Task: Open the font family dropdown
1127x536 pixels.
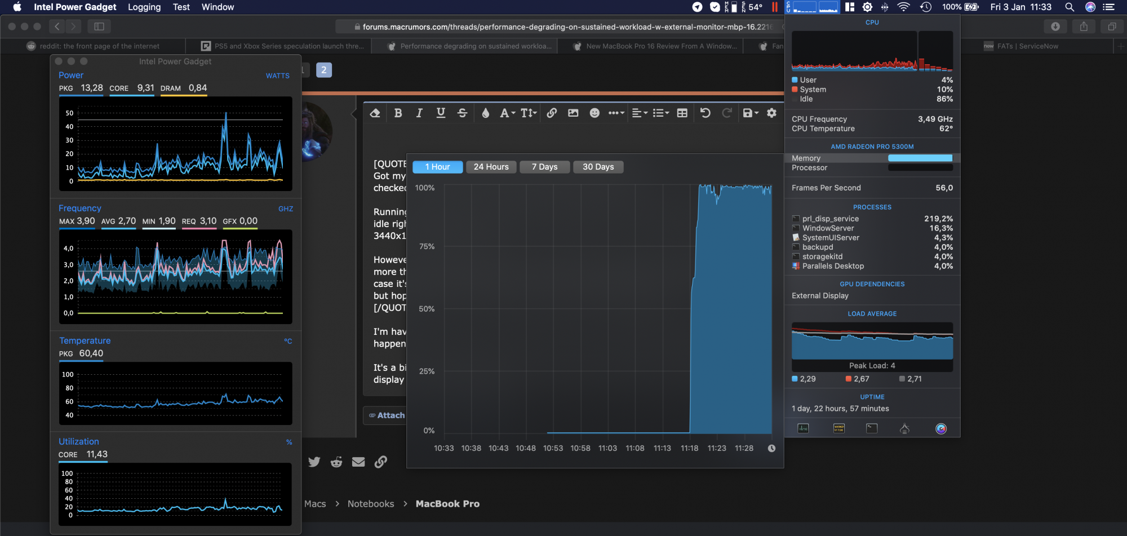Action: click(x=508, y=113)
